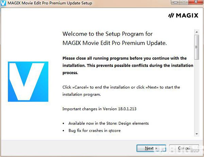This screenshot has width=204, height=157.
Task: Click the bold 'Please close all running programs' notice
Action: (128, 66)
